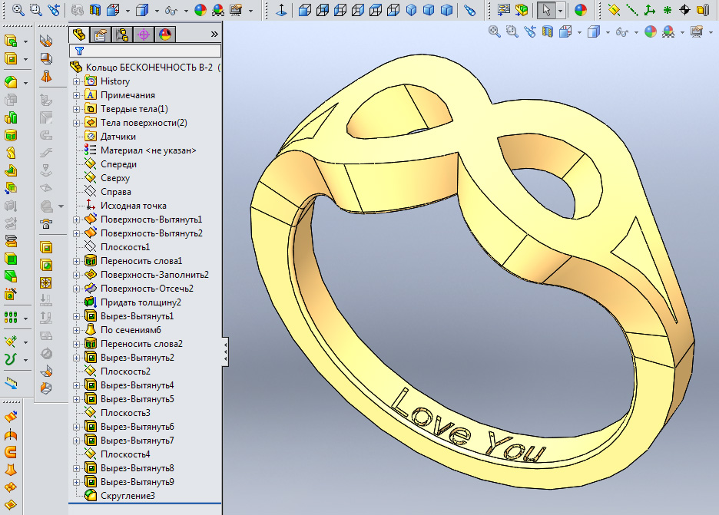Expand the Твердые тела(1) folder
The image size is (719, 515).
76,109
